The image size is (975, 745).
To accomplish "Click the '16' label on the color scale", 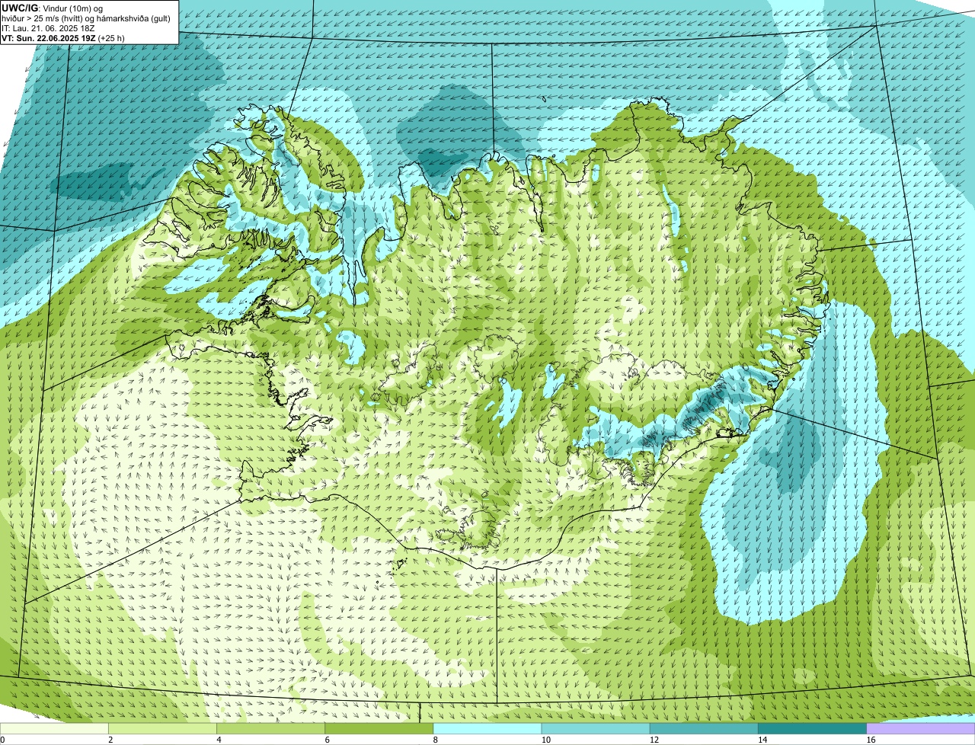I will (x=871, y=740).
